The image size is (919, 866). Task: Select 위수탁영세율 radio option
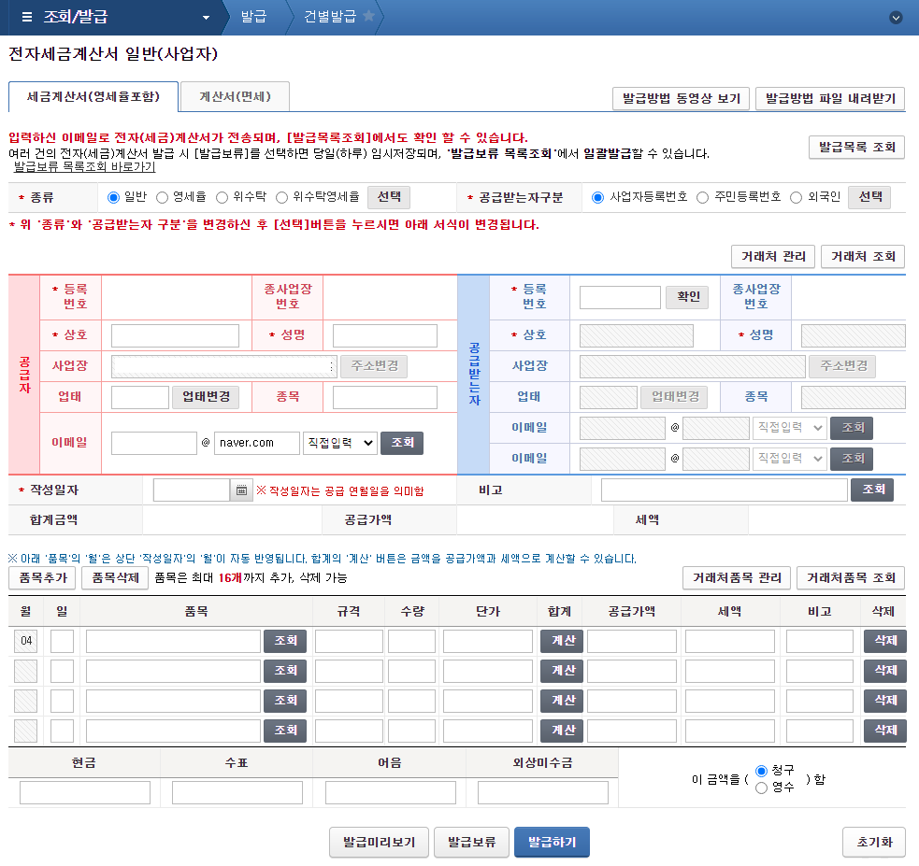point(282,198)
